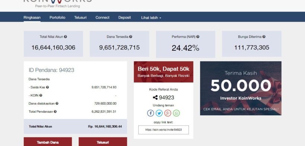
Task: Click help icon next to Bunga Diterima
Action: 264,37
